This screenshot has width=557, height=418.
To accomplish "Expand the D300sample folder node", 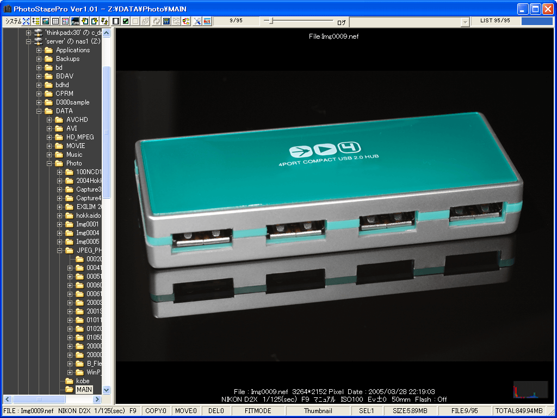I will click(39, 102).
